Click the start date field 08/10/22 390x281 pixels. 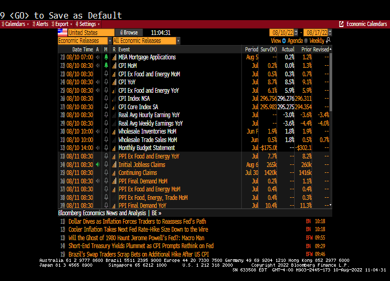(x=281, y=32)
